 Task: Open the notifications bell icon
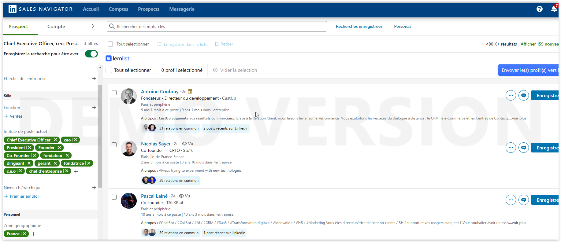pyautogui.click(x=554, y=9)
